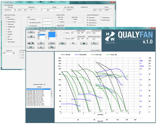Click the floppy disk save icon button
157x124 pixels.
pyautogui.click(x=73, y=43)
